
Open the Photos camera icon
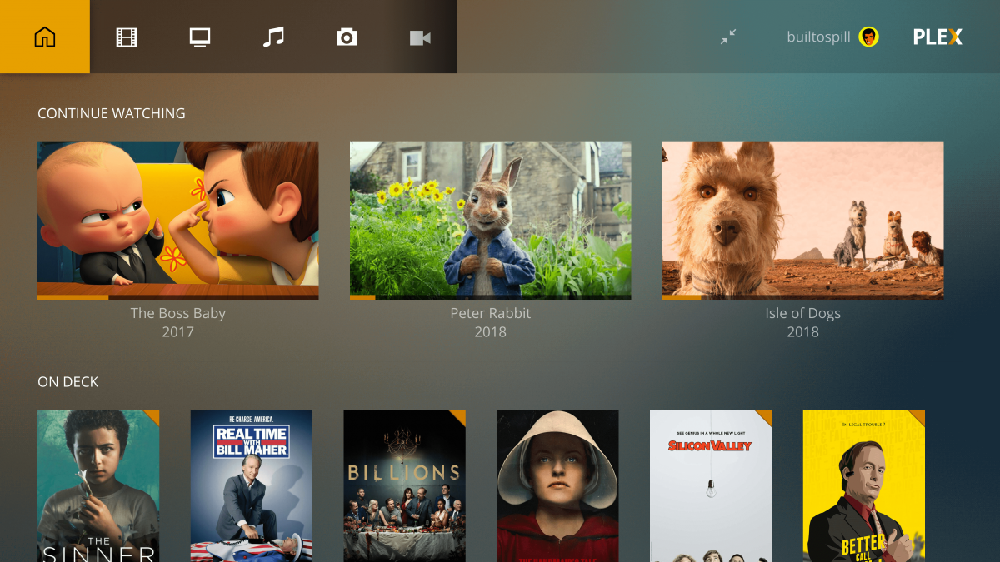(347, 37)
